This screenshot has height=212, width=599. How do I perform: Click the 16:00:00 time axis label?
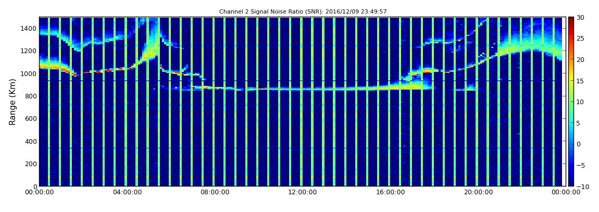tap(391, 193)
